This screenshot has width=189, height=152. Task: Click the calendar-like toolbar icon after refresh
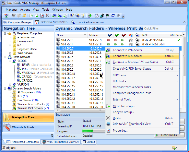[97, 16]
